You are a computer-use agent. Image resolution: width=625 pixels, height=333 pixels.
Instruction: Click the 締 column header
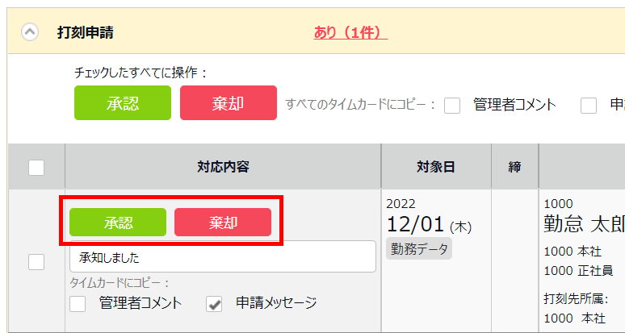(514, 167)
